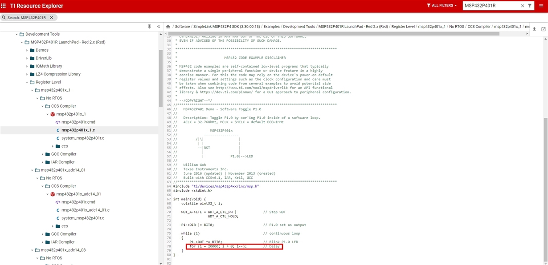Select msp432p401x_1.c file in tree
Image resolution: width=548 pixels, height=265 pixels.
[x=78, y=130]
